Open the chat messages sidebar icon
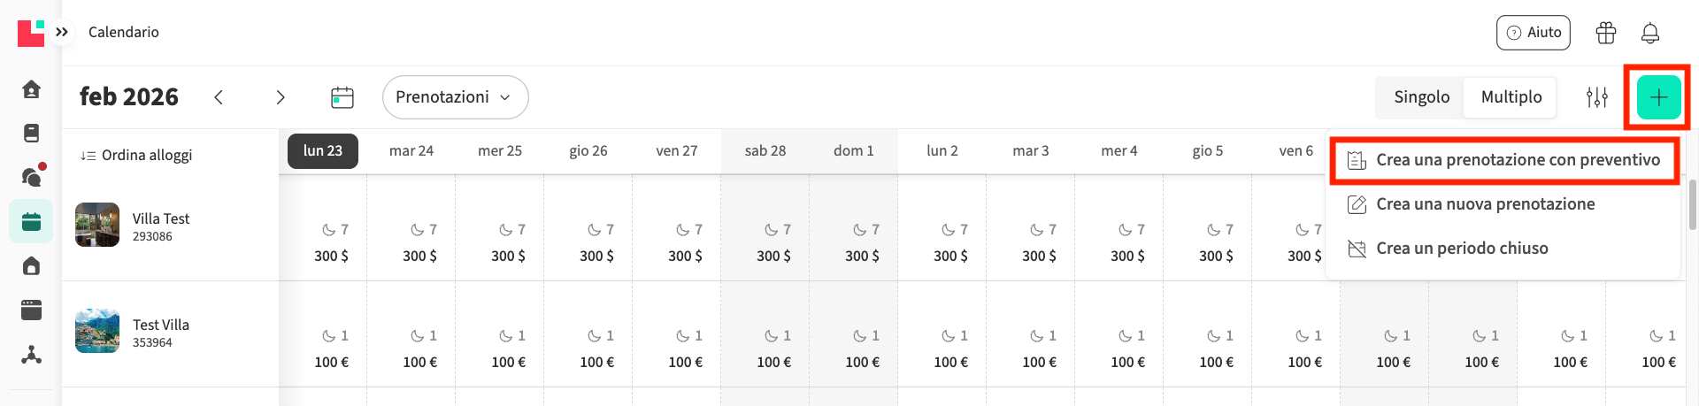1699x406 pixels. (31, 177)
